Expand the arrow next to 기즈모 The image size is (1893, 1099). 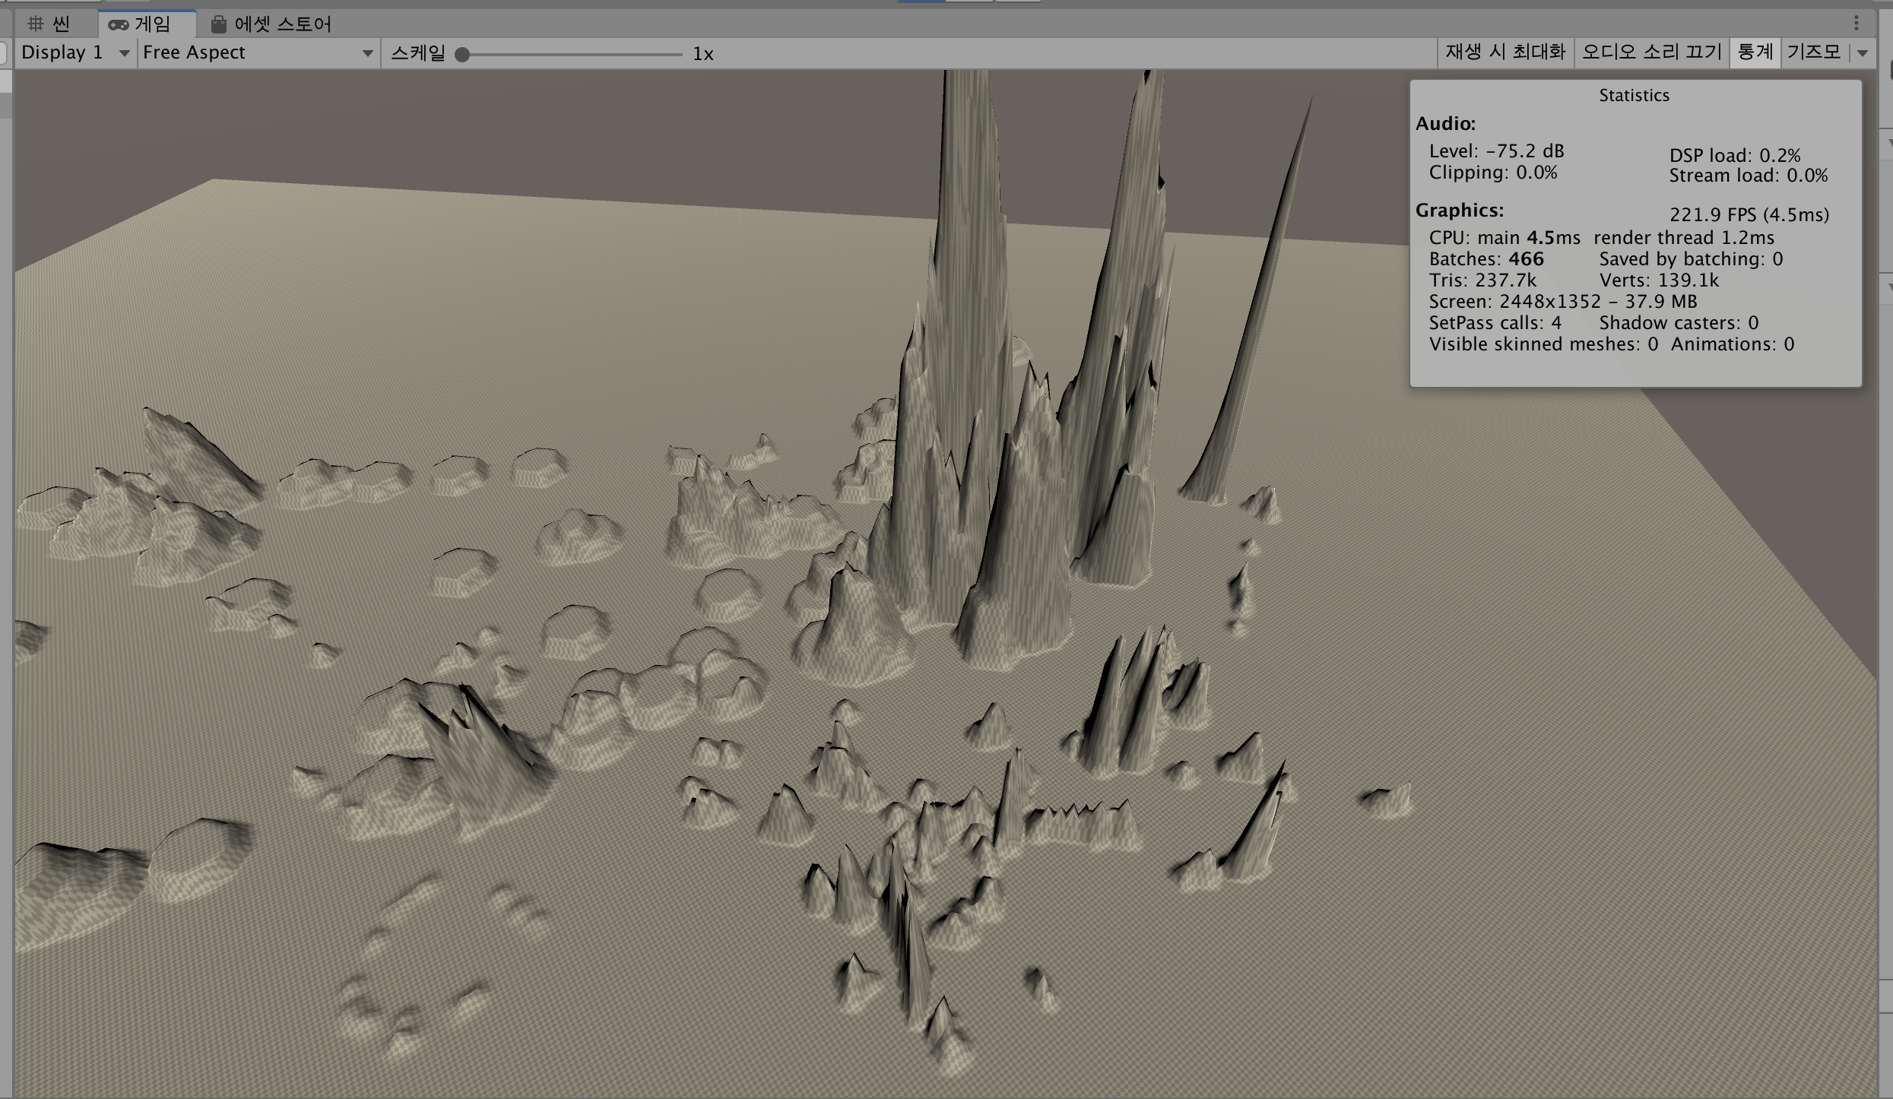1863,53
